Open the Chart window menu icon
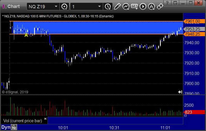The width and height of the screenshot is (206, 131). [x=5, y=6]
